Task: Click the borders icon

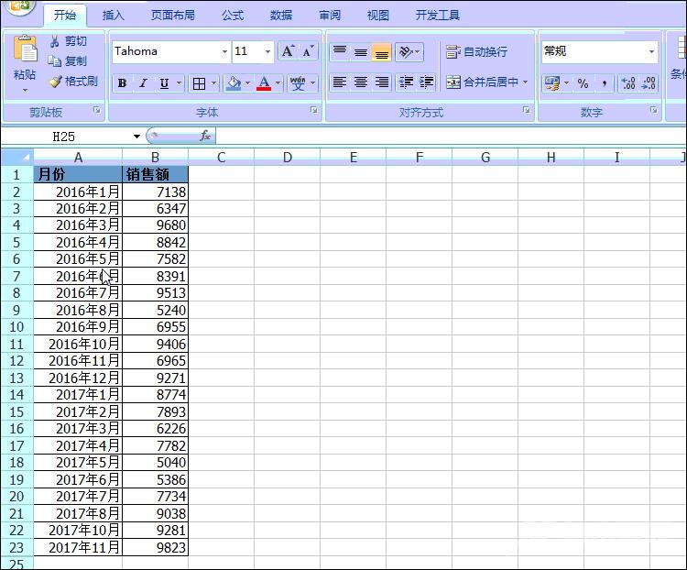Action: coord(199,83)
